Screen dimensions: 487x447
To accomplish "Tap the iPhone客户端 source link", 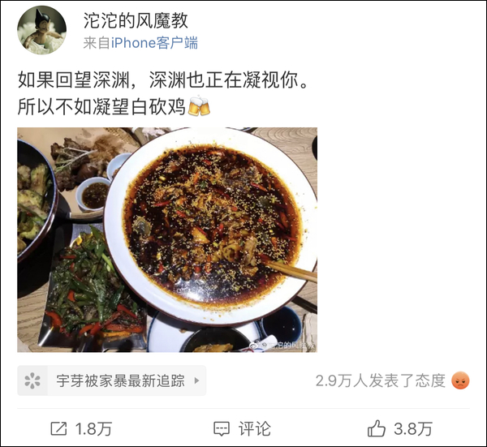I will [x=154, y=43].
